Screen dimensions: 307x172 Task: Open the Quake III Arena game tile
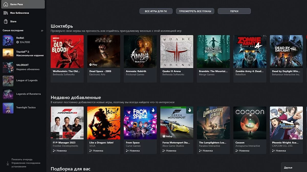177,51
